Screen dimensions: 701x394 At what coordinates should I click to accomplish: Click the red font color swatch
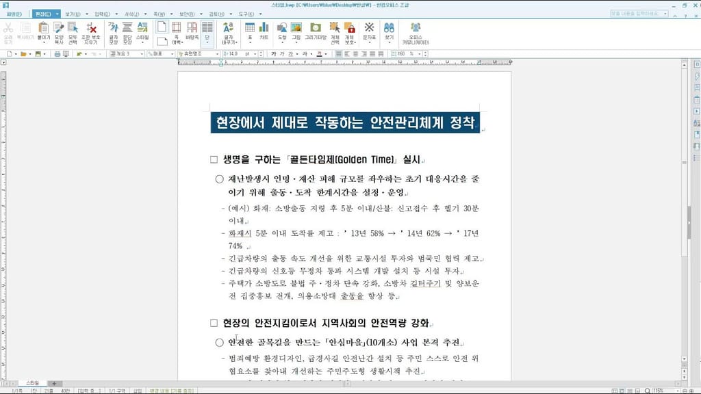coord(319,53)
